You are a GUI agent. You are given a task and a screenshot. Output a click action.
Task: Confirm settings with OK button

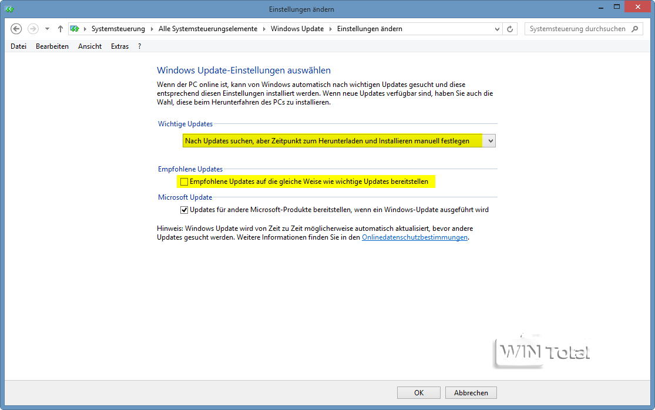(419, 393)
